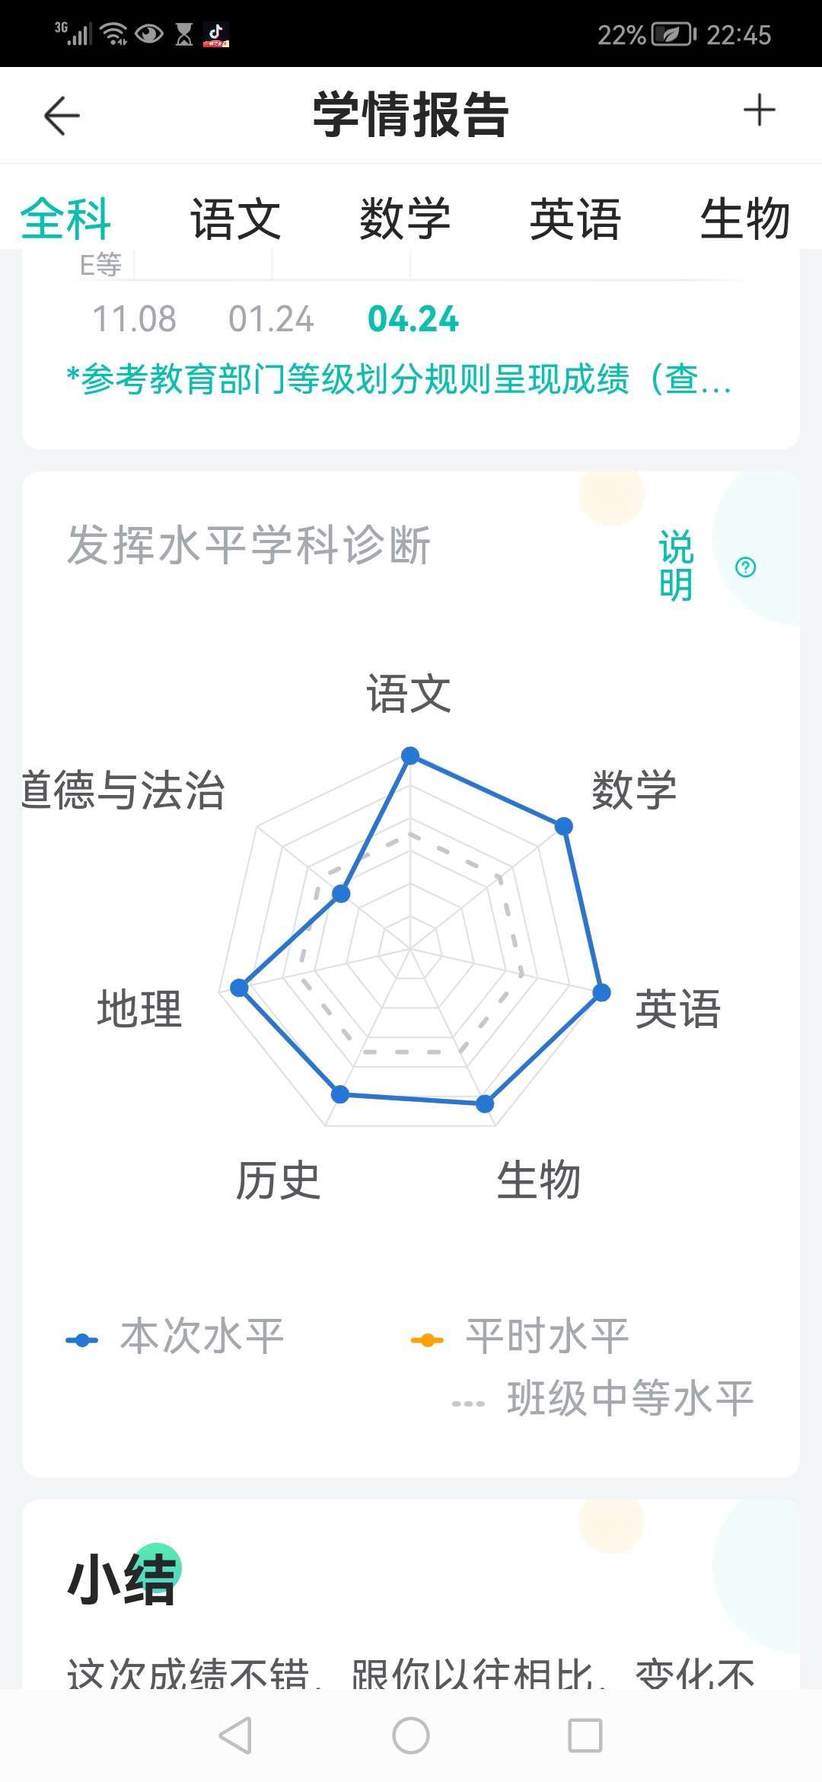Switch to the 语文 tab
Viewport: 822px width, 1782px height.
click(235, 219)
